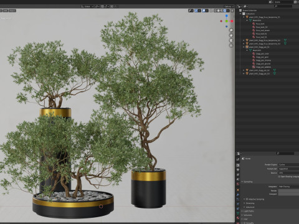Image resolution: width=299 pixels, height=224 pixels.
Task: Open the View Layer properties tab
Action: [x=238, y=175]
